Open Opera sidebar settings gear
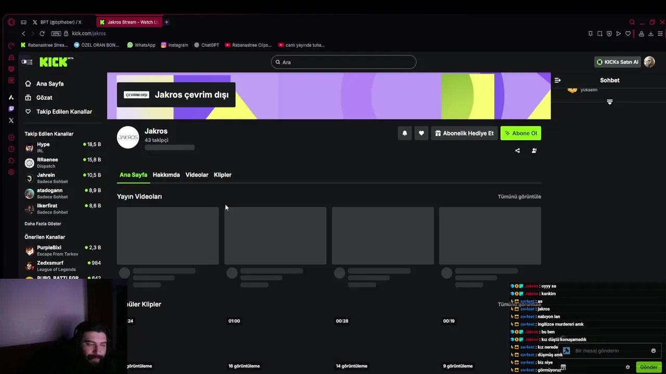The image size is (666, 374). pos(11,172)
